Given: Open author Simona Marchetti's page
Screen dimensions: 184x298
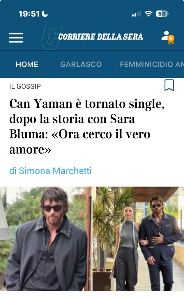Looking at the screenshot, I should tap(50, 171).
